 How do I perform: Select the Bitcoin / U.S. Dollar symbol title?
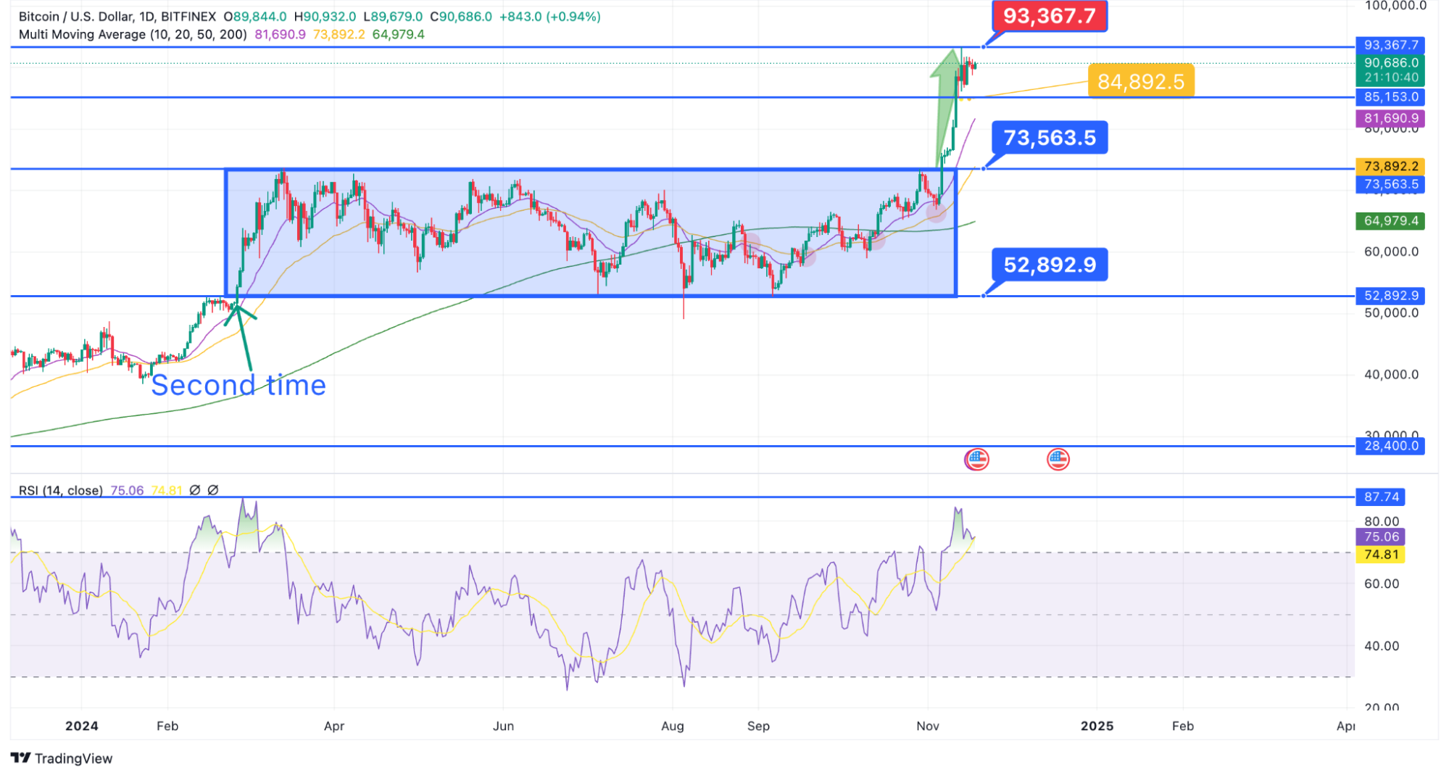click(x=117, y=16)
